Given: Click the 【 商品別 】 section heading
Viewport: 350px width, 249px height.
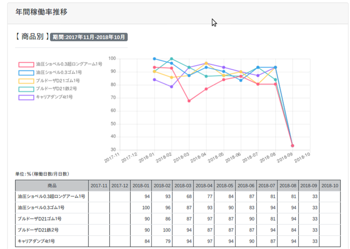Looking at the screenshot, I should [32, 37].
